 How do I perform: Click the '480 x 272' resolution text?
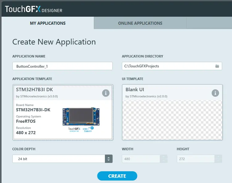click(26, 133)
